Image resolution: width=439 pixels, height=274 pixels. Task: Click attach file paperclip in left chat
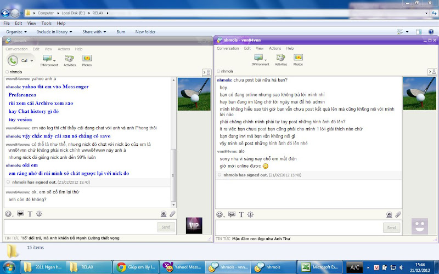click(172, 214)
